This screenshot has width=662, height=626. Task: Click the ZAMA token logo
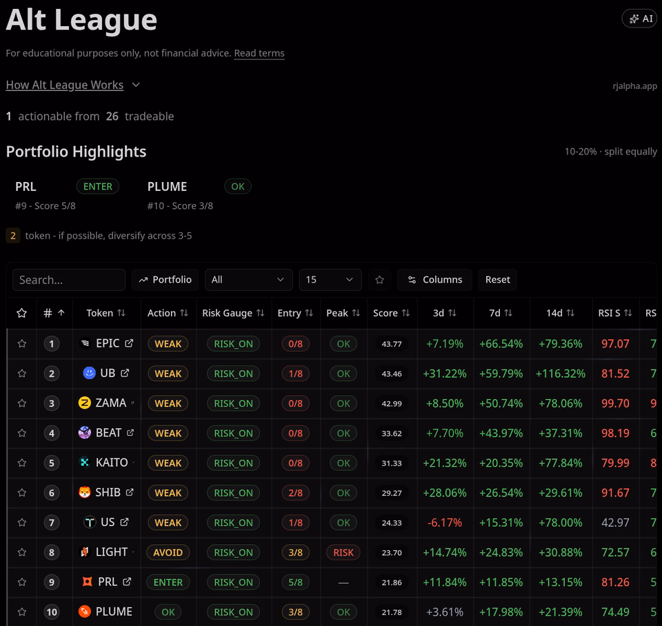pyautogui.click(x=85, y=403)
